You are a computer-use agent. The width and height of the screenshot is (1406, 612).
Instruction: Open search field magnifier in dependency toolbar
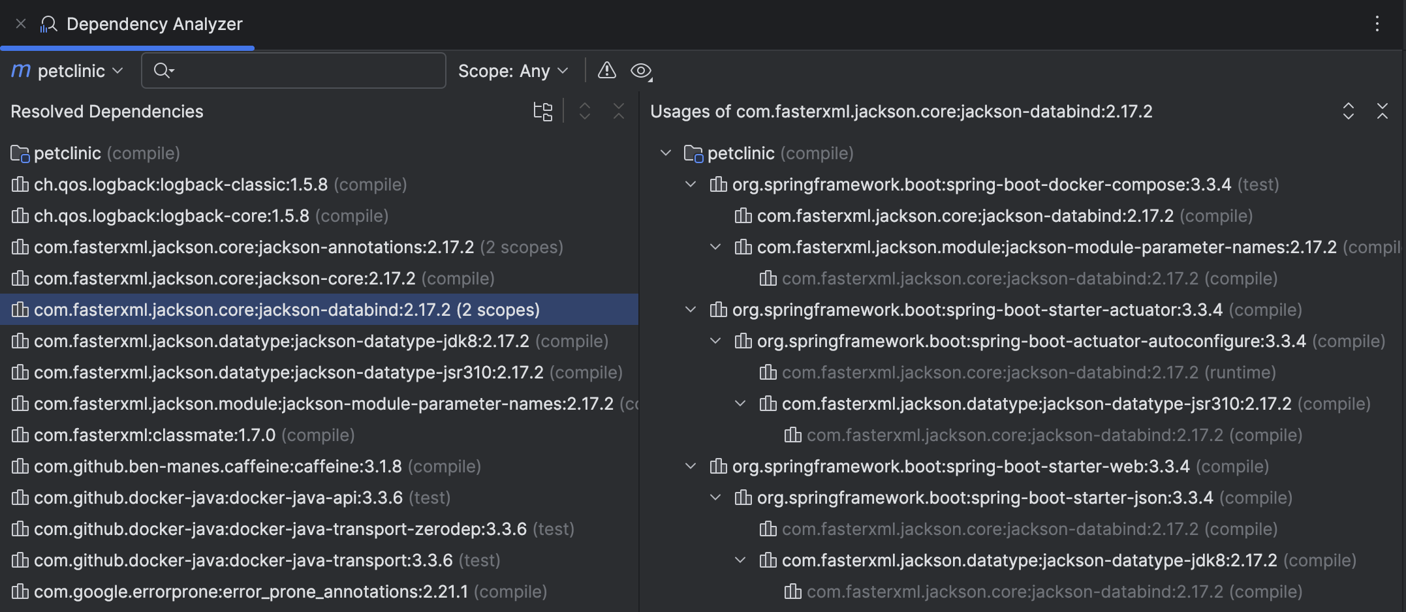163,70
